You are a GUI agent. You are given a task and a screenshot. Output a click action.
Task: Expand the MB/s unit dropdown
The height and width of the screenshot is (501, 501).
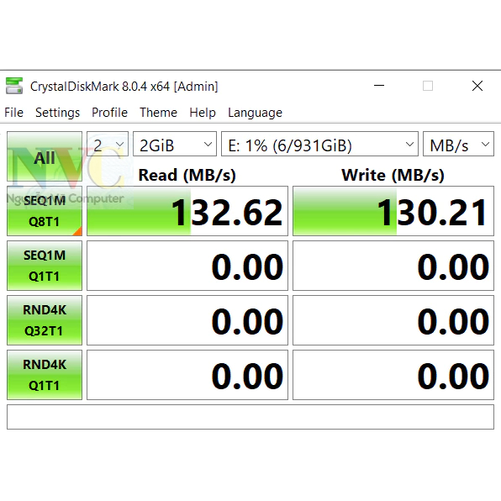[458, 144]
